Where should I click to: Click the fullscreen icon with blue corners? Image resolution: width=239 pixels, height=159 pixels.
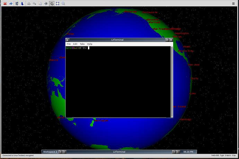57,3
